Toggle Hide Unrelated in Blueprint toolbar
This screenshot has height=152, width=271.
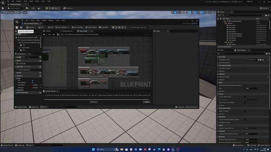(61, 27)
